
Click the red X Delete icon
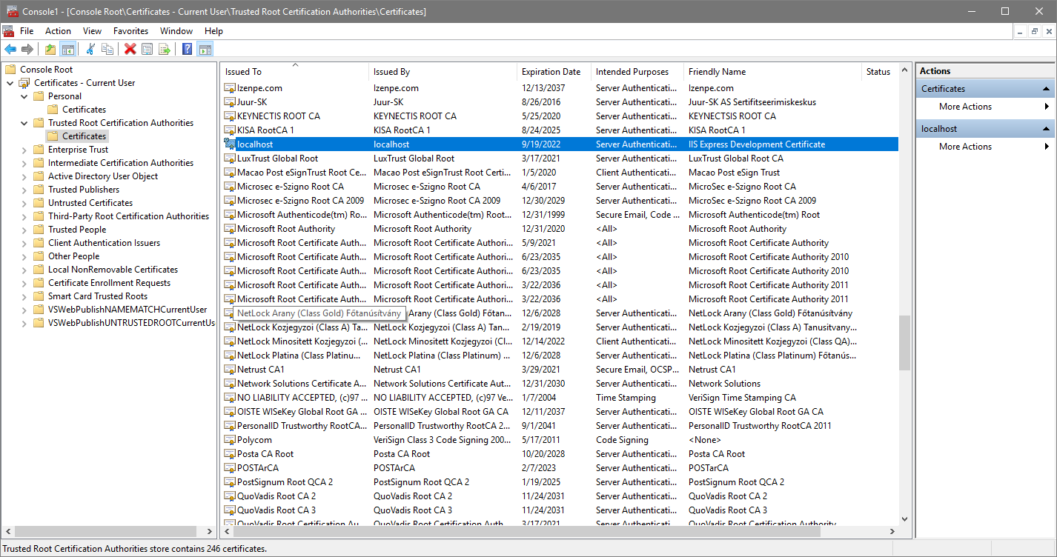[x=130, y=49]
